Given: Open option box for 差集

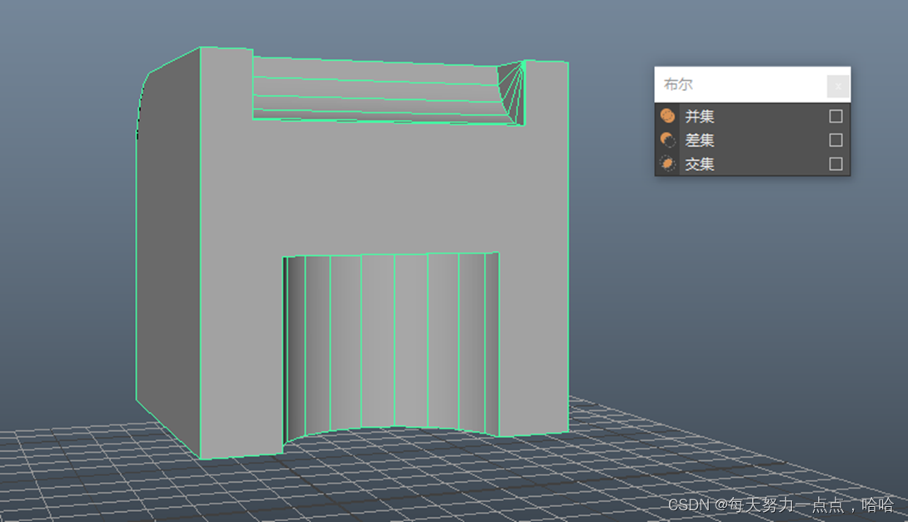Looking at the screenshot, I should tap(836, 140).
